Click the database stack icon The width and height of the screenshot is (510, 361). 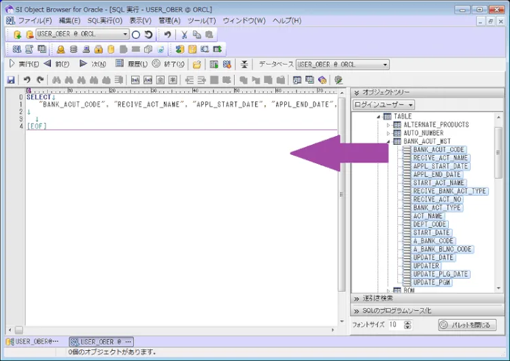(x=73, y=50)
